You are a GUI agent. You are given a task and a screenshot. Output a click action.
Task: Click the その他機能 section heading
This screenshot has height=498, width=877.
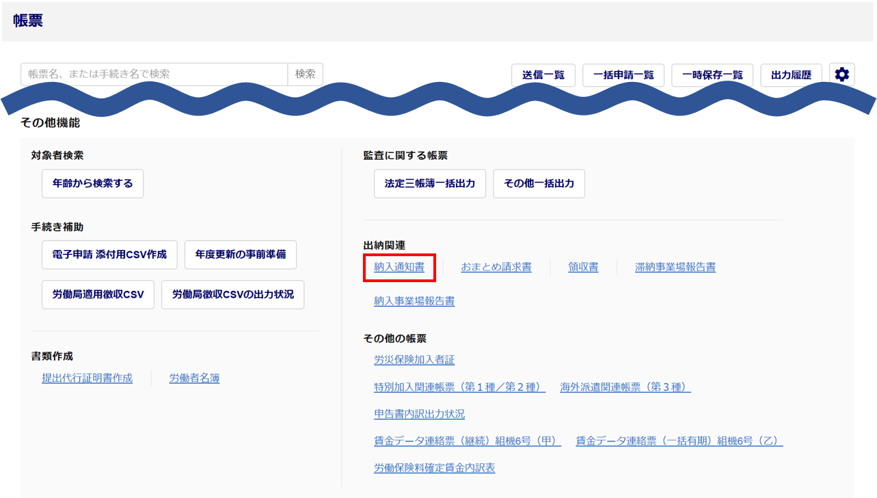[51, 123]
